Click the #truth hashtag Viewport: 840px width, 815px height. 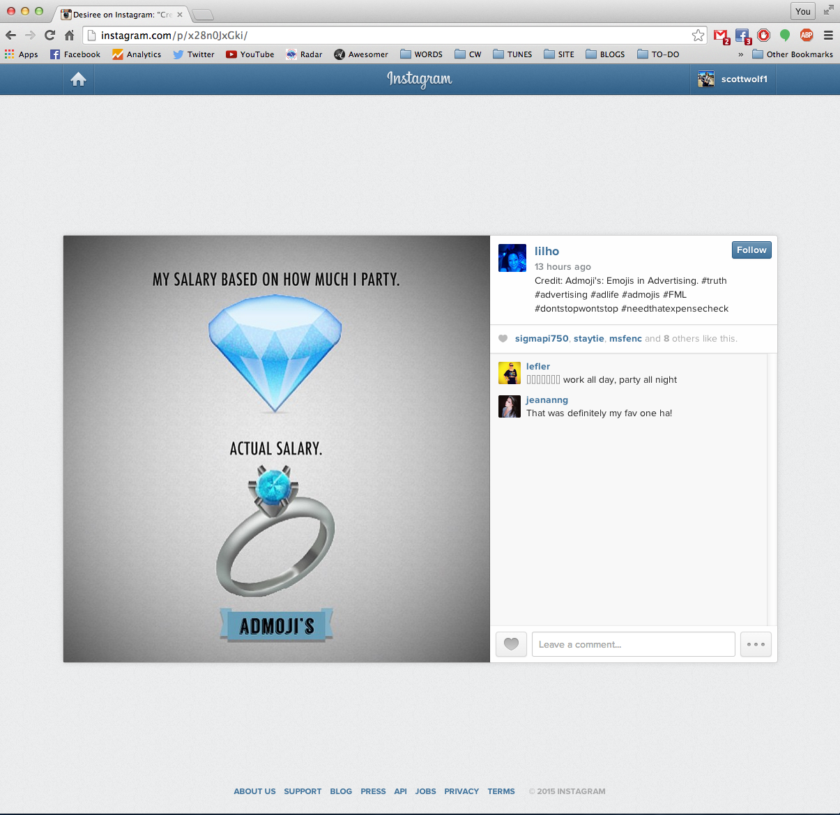(x=714, y=280)
